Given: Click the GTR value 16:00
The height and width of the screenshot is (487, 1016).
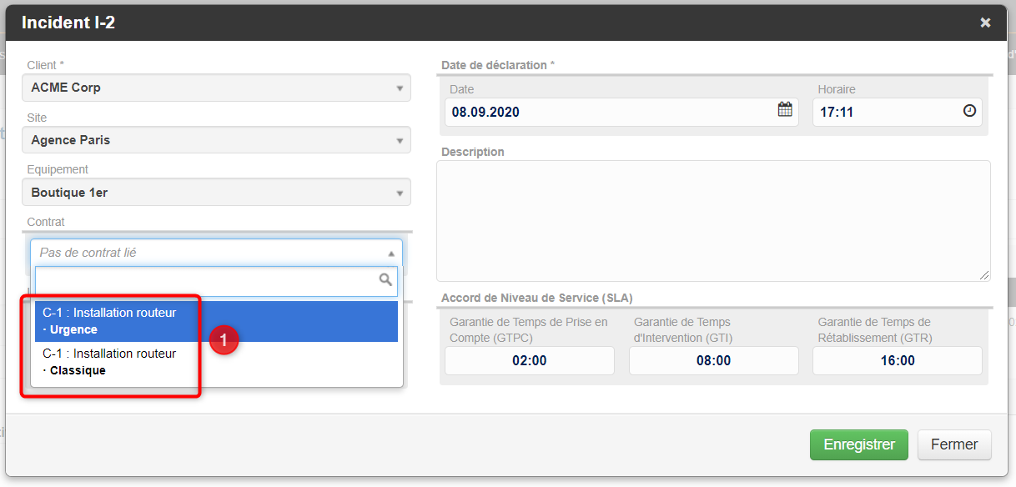Looking at the screenshot, I should [x=898, y=361].
